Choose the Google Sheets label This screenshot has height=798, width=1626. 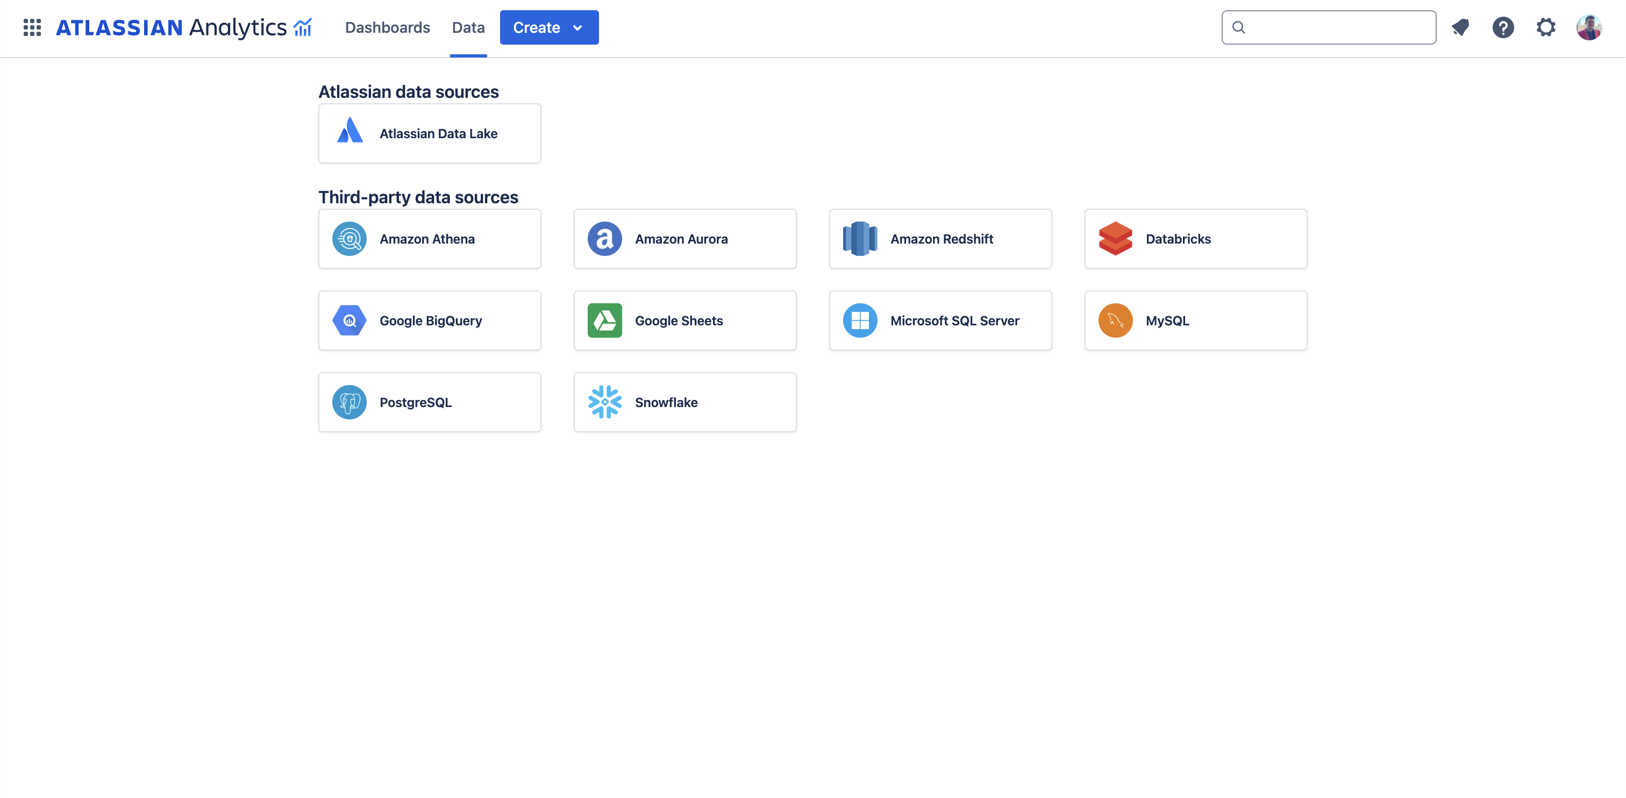[679, 320]
